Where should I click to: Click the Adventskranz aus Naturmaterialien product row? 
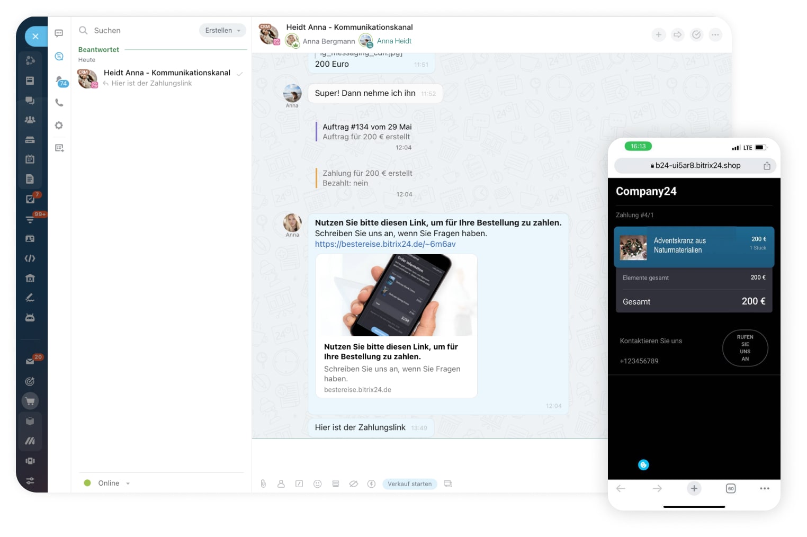click(x=694, y=247)
